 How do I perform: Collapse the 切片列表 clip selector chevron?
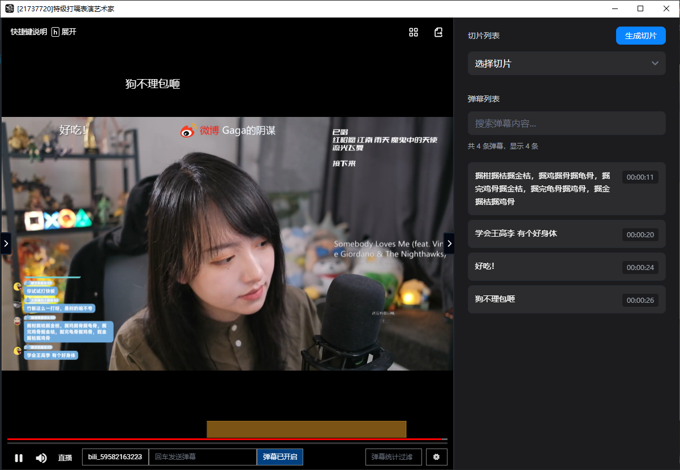[654, 63]
